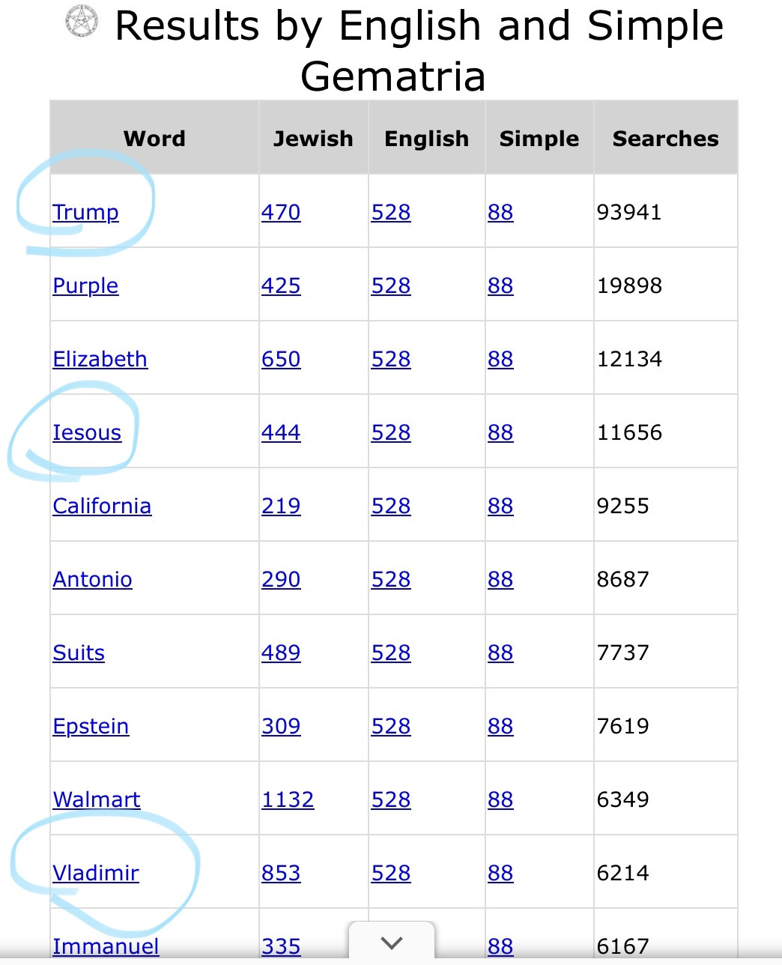Open the Trump word link
The width and height of the screenshot is (782, 965).
click(x=85, y=212)
